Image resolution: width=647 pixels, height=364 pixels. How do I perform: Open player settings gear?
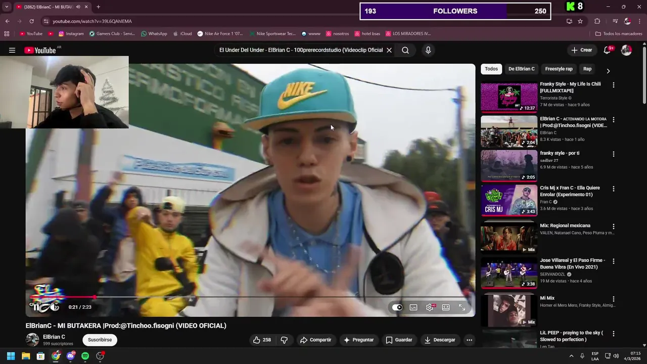(x=430, y=307)
